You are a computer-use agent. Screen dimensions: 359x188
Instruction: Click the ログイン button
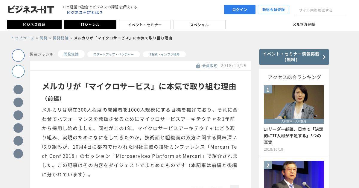click(x=240, y=10)
